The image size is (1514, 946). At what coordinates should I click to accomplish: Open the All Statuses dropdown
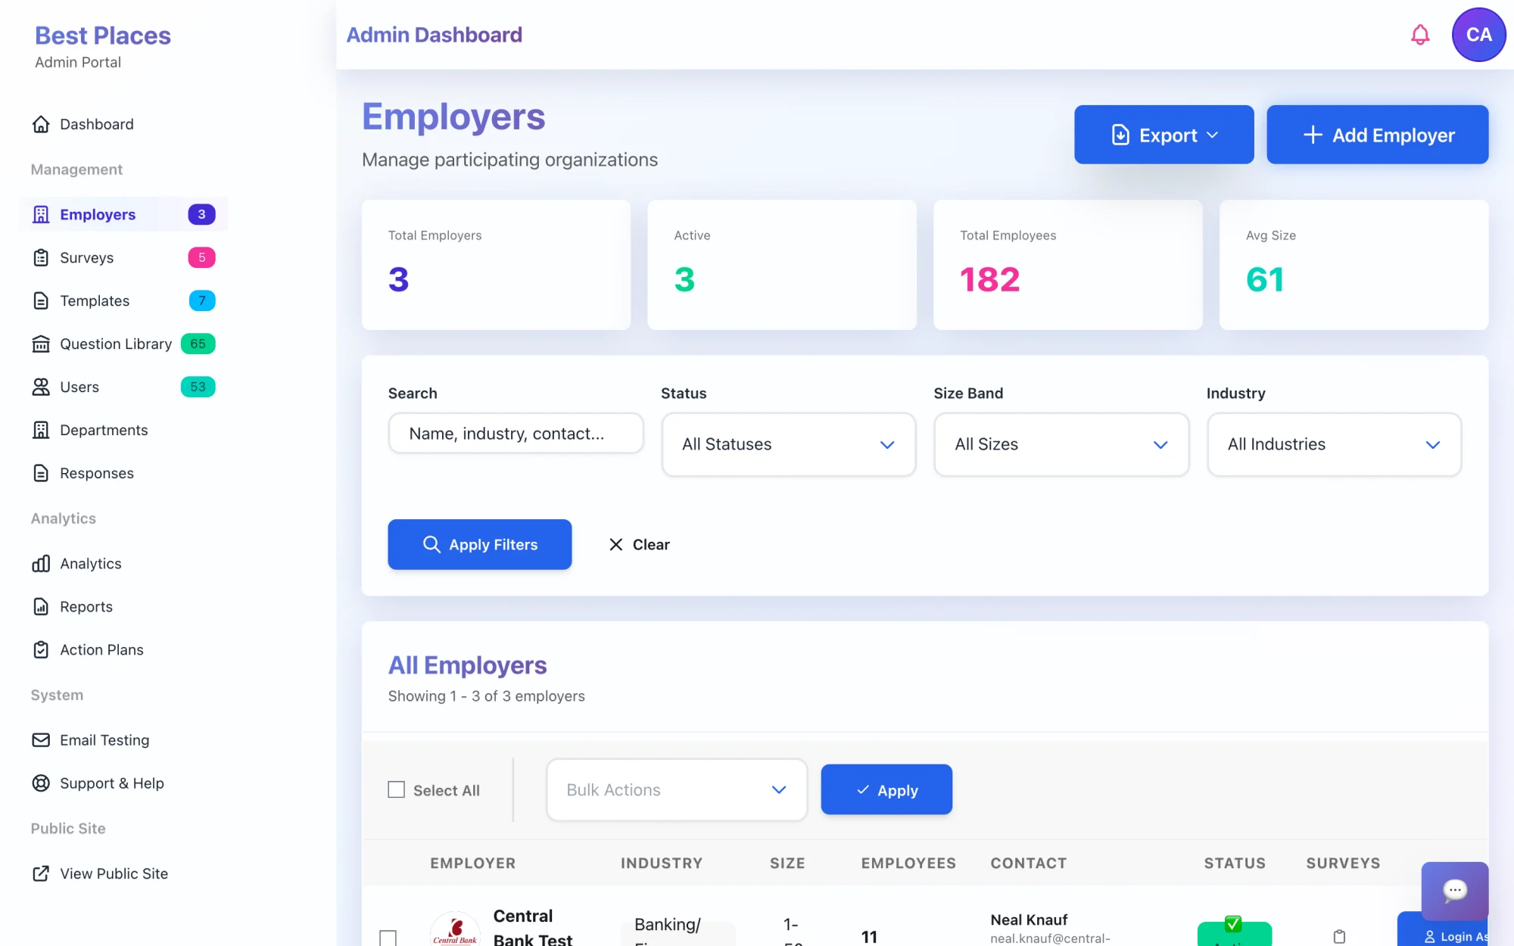788,445
